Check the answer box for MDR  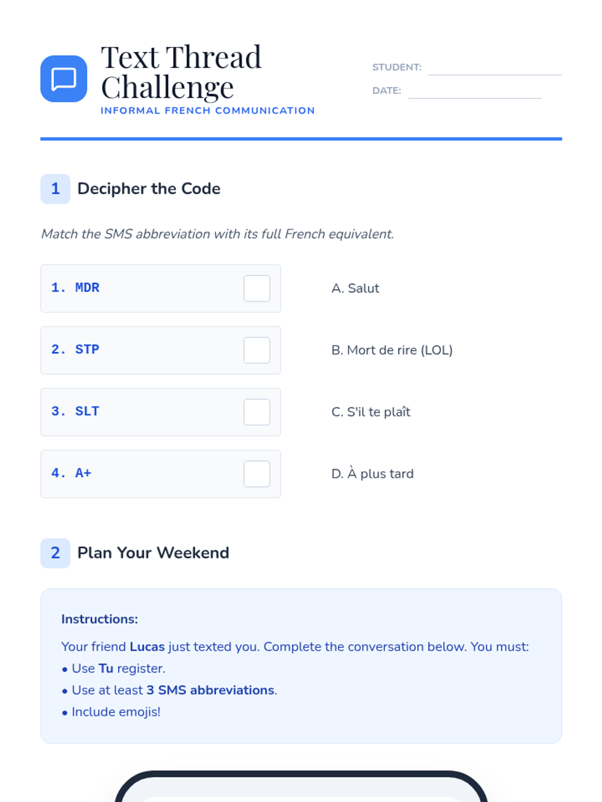257,288
